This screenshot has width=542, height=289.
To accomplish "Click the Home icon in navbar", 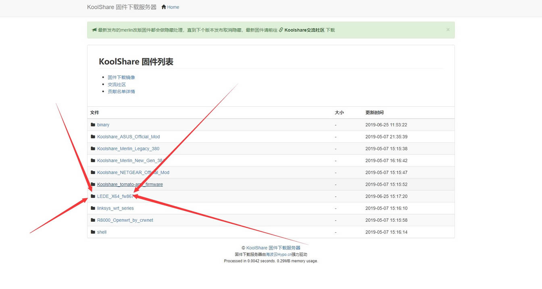I will pos(164,7).
